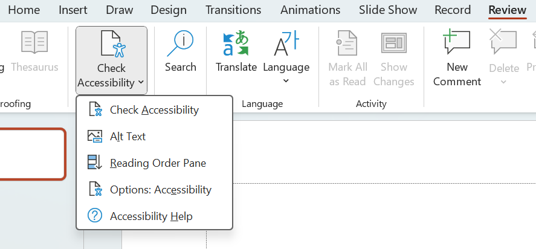Switch to the Transitions tab
Screen dimensions: 536x249
click(233, 10)
